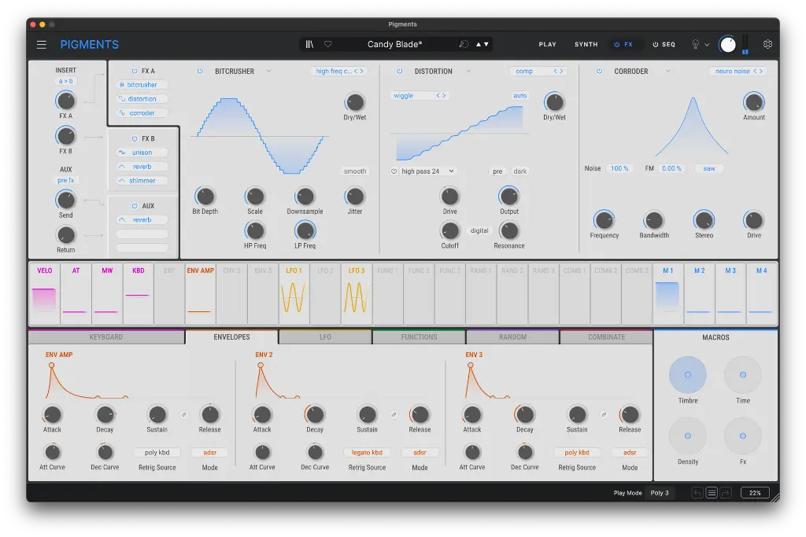Select the next preset arrow
The height and width of the screenshot is (537, 806).
tap(486, 44)
